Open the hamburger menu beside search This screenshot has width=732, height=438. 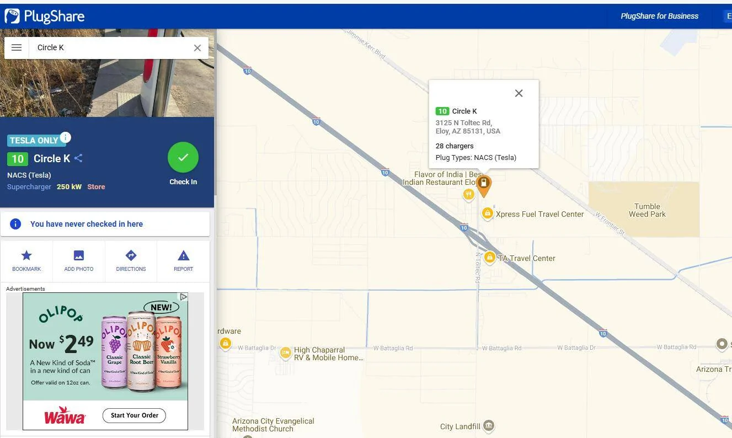pyautogui.click(x=17, y=47)
